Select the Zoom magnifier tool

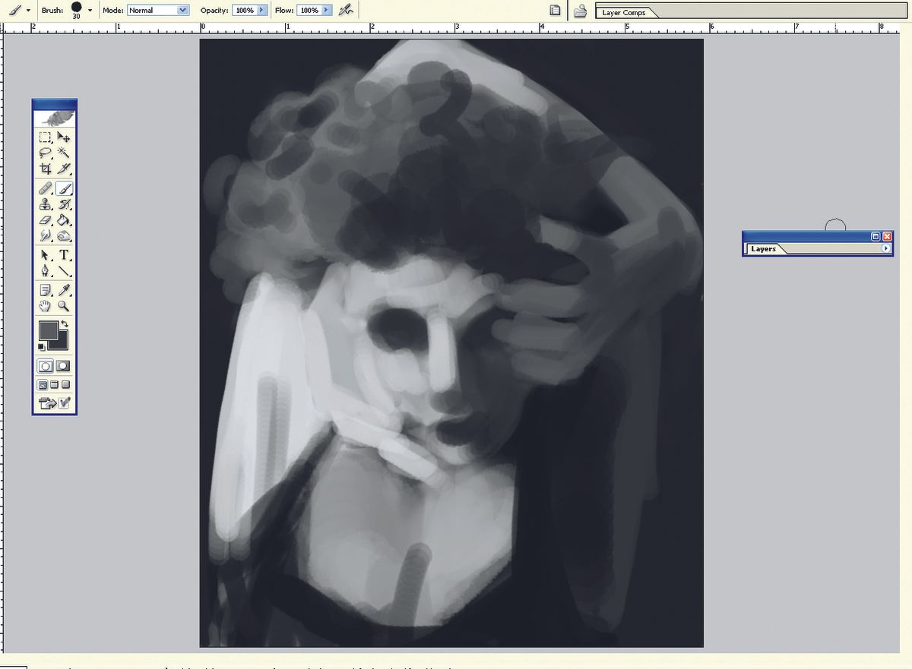pos(65,306)
